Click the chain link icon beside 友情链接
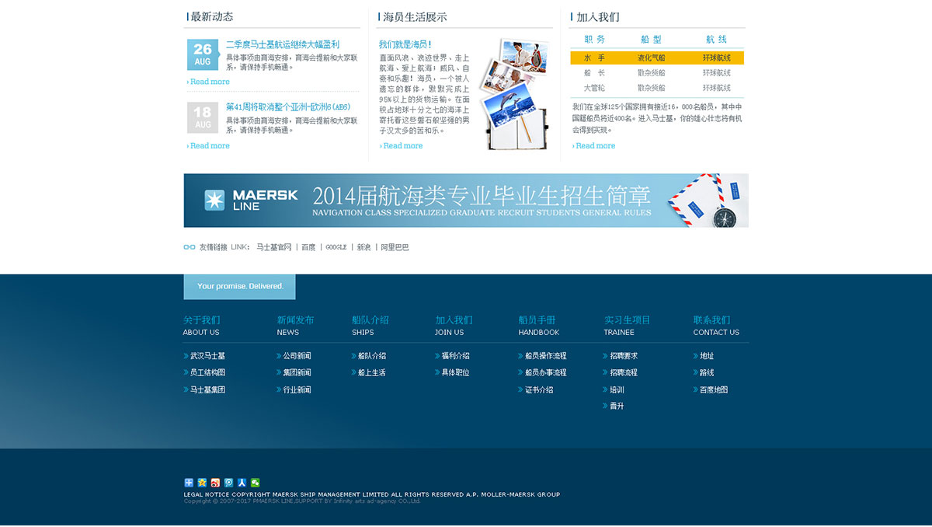The width and height of the screenshot is (932, 527). pyautogui.click(x=190, y=247)
